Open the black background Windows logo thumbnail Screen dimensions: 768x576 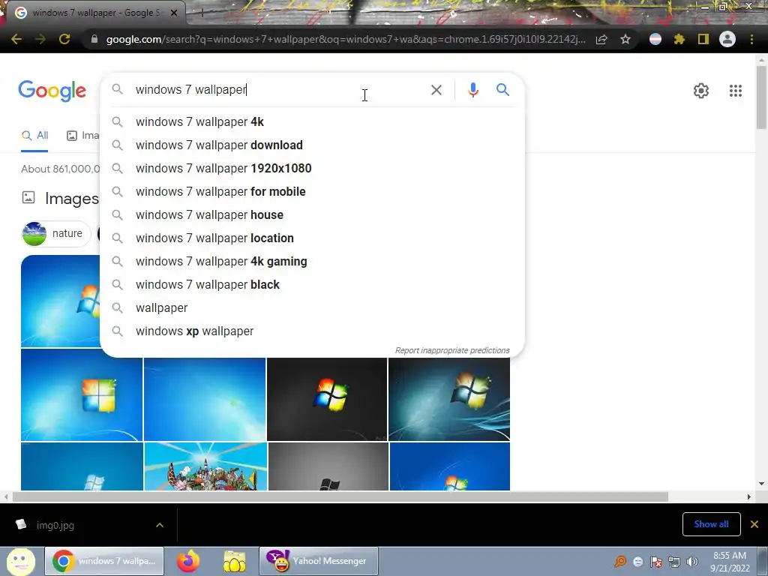tap(327, 399)
